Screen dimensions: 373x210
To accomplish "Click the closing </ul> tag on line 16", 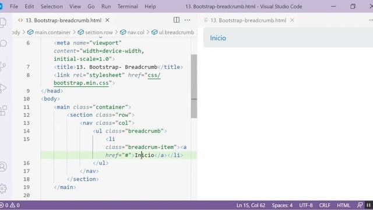I will tap(101, 163).
